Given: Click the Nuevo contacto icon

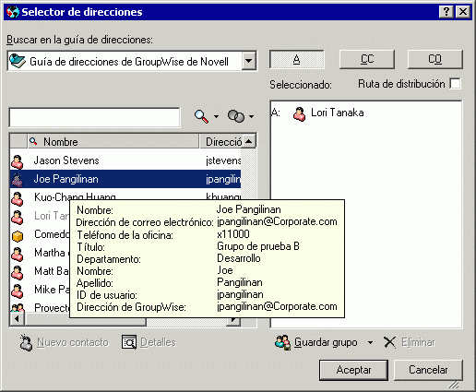Looking at the screenshot, I should tap(26, 342).
